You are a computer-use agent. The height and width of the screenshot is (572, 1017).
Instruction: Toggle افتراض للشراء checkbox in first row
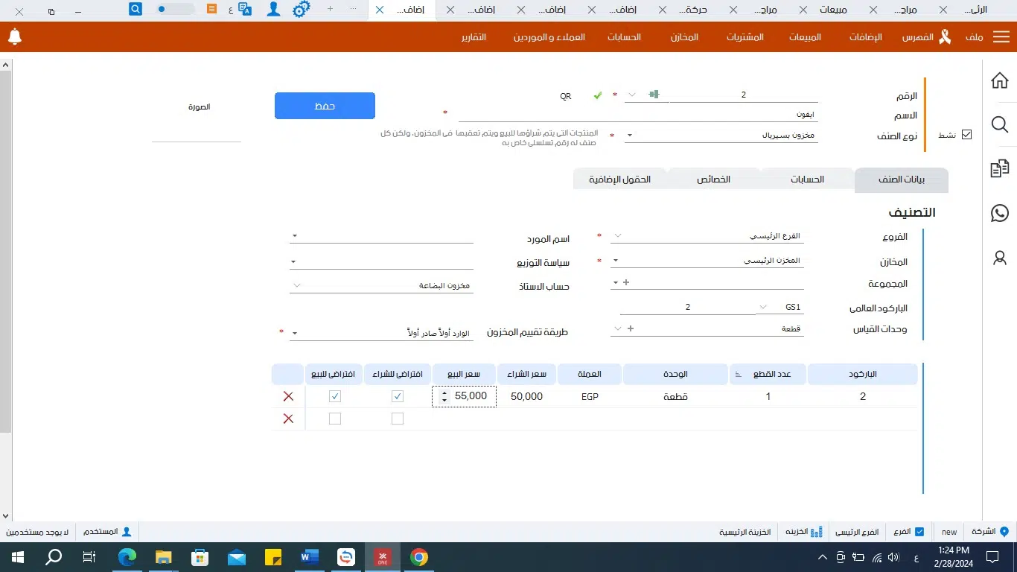(398, 397)
